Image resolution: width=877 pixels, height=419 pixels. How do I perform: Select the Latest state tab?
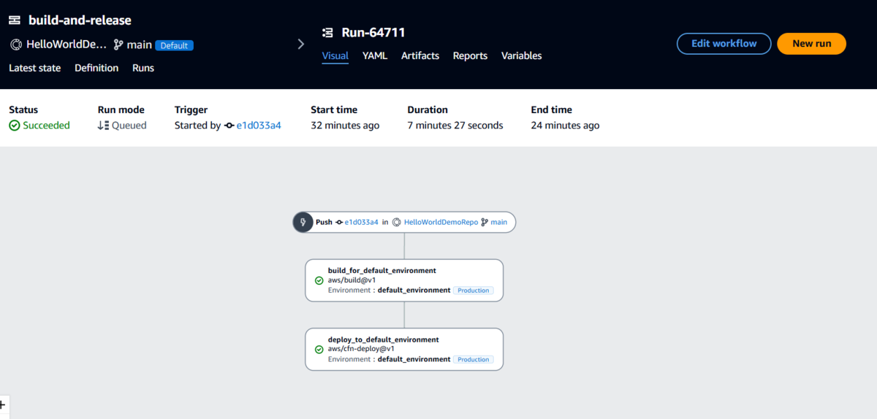[35, 68]
